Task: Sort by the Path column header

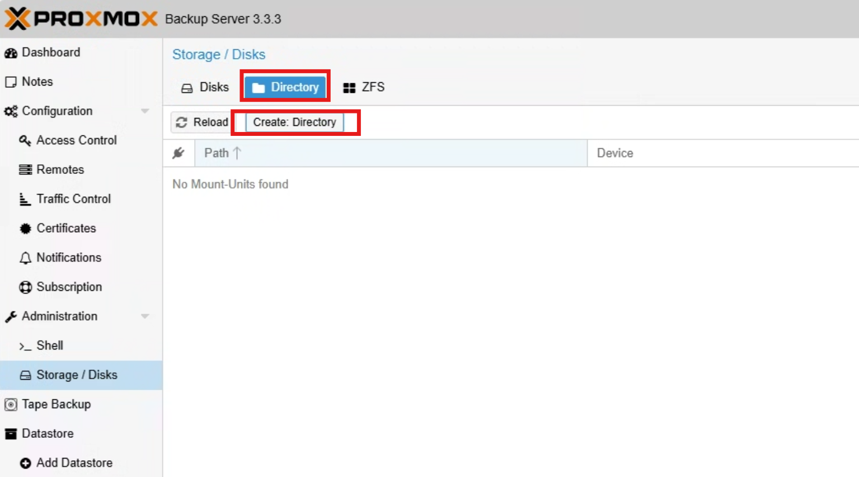Action: coord(391,153)
